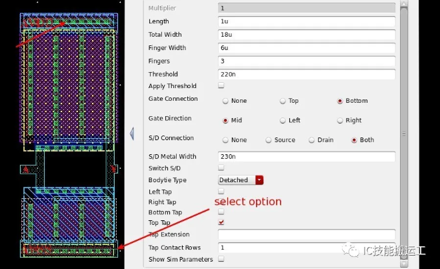Image resolution: width=440 pixels, height=269 pixels.
Task: Enable Show Sim Parameters checkbox
Action: coord(221,259)
